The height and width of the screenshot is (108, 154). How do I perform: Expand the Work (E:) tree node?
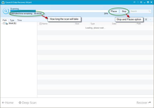pyautogui.click(x=2, y=23)
